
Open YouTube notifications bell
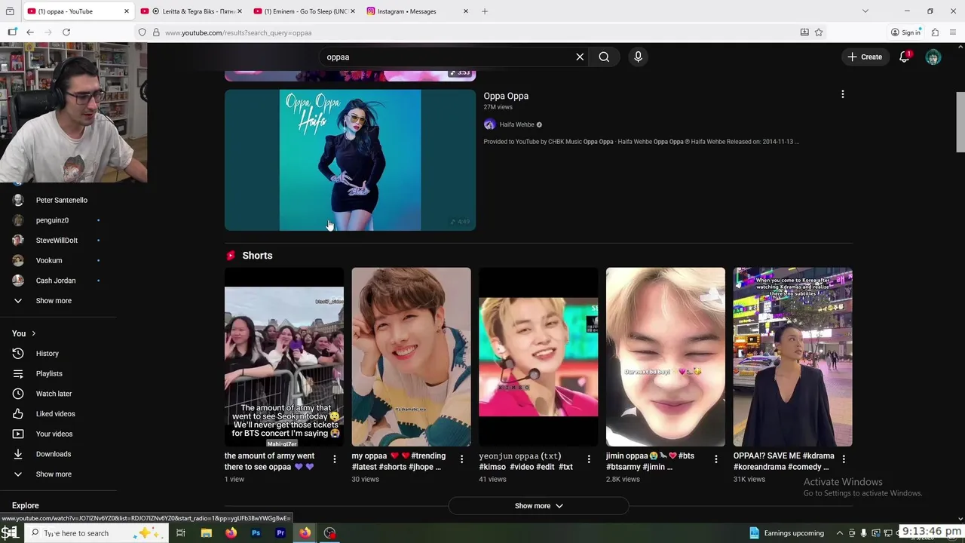click(x=905, y=57)
